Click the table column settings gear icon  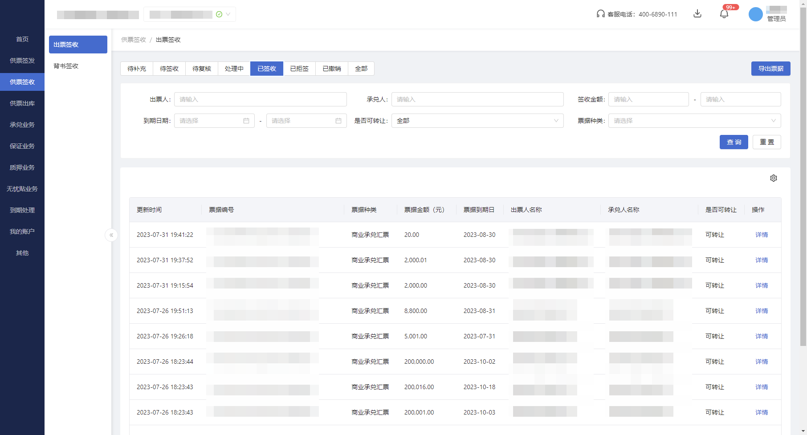click(774, 178)
